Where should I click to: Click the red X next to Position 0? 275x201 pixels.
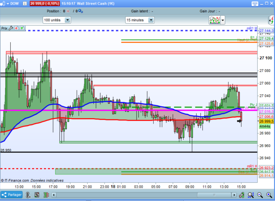coord(68,11)
